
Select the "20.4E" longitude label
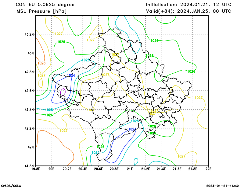[x=83, y=169]
